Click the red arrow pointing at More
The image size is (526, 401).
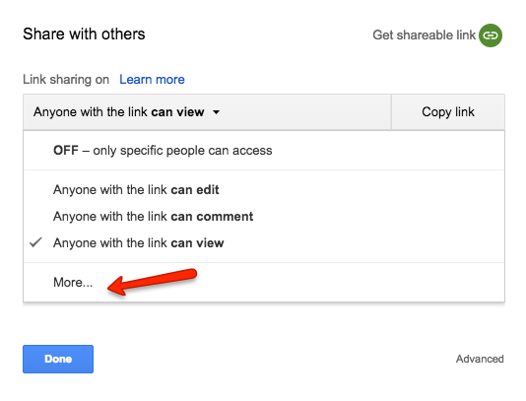coord(152,282)
